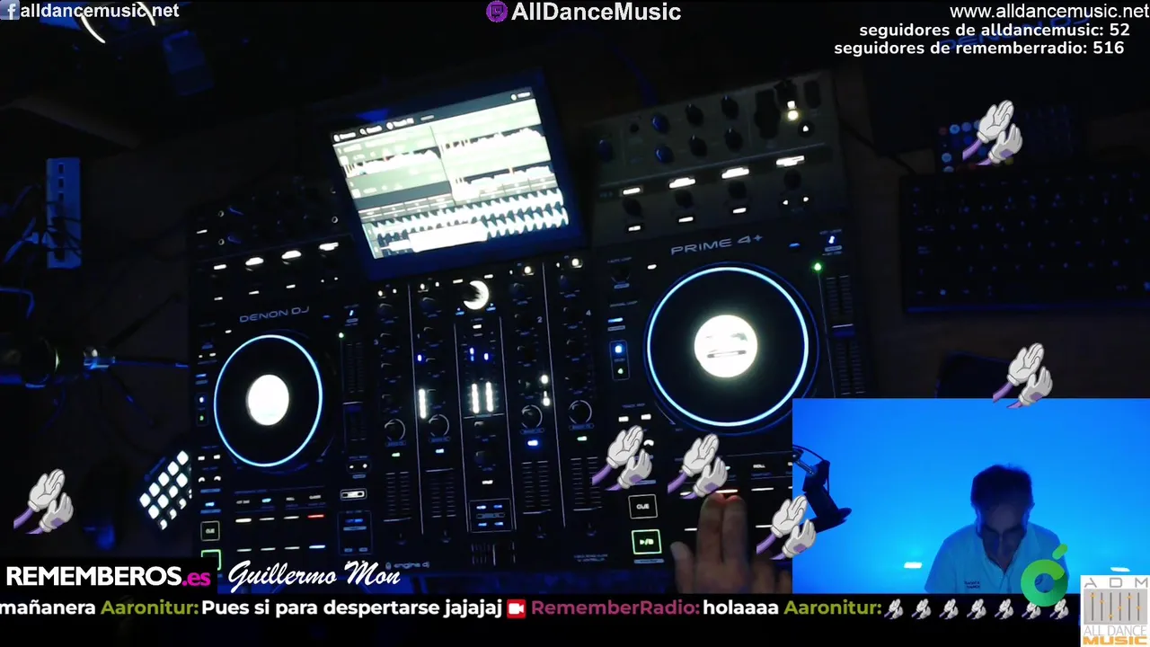Click the green right deck play/pause button

point(646,542)
